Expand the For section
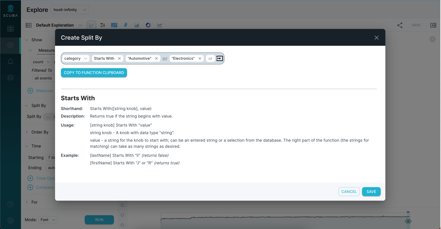This screenshot has width=441, height=229. click(27, 202)
